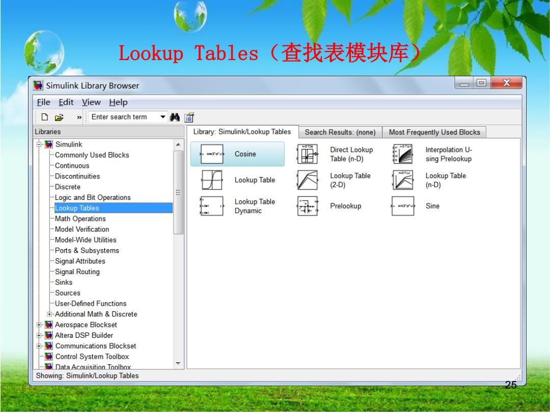Click the Simulink library icon in tree

(x=49, y=144)
